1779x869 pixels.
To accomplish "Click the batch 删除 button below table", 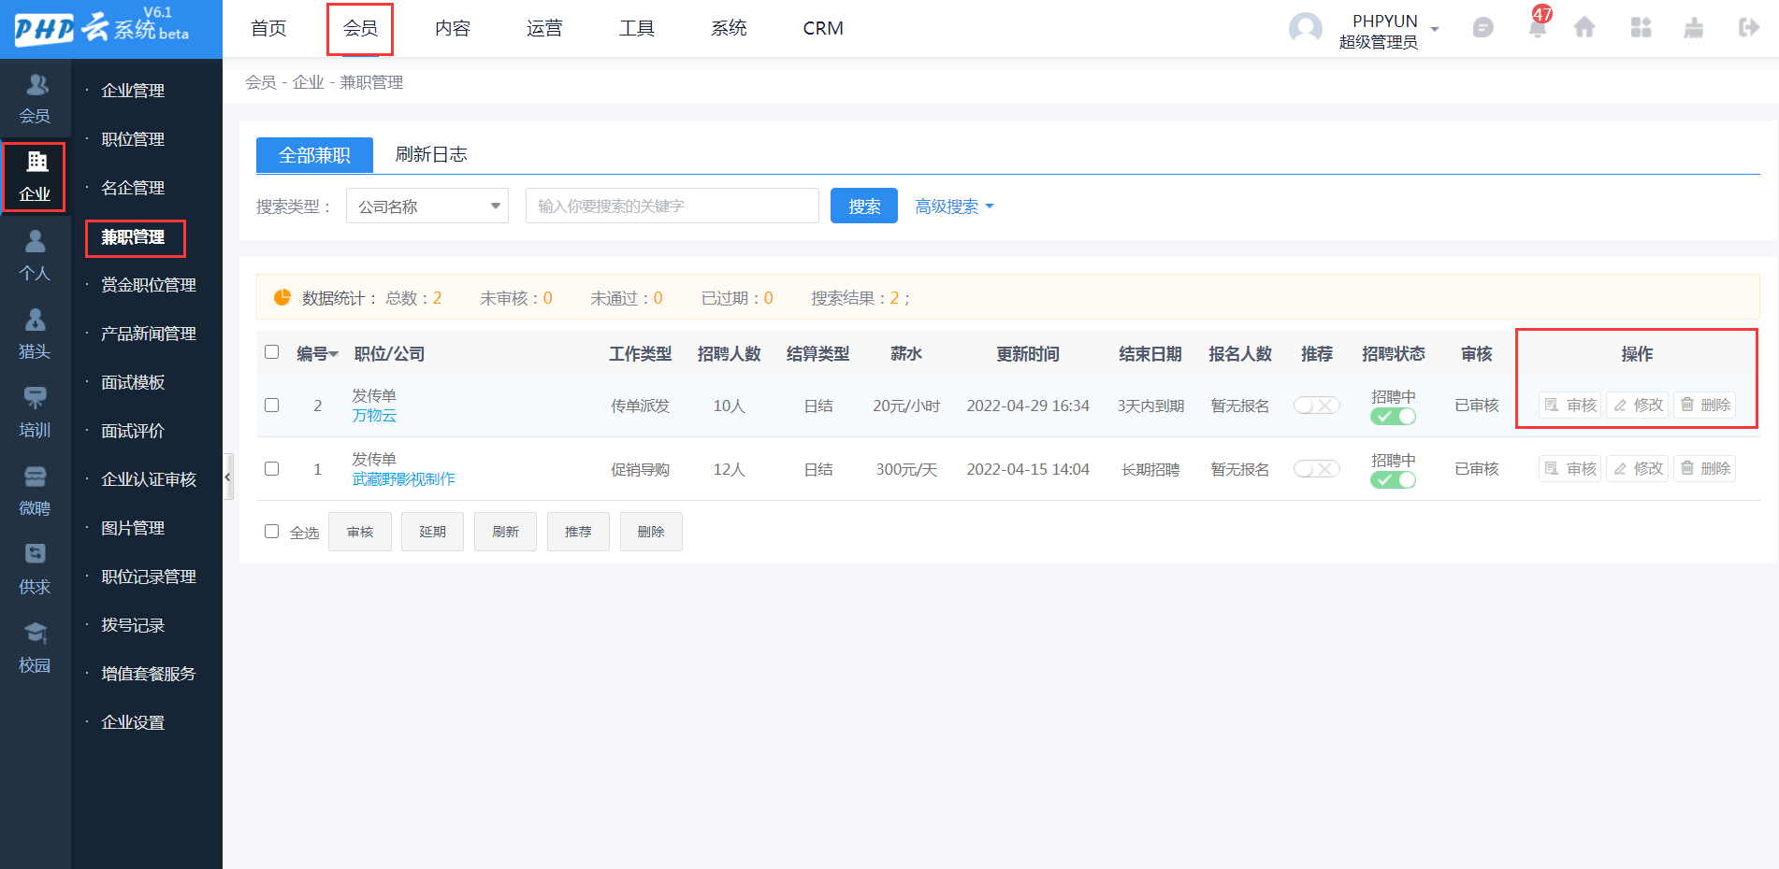I will 651,532.
